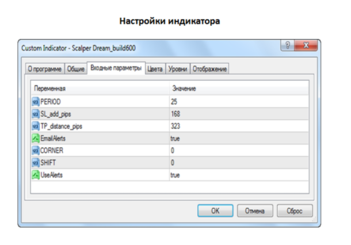Switch to the О программе tab
The image size is (351, 245).
click(x=45, y=69)
